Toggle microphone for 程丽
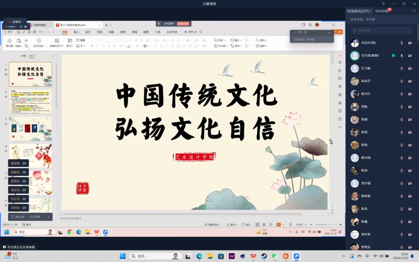 pos(402,119)
